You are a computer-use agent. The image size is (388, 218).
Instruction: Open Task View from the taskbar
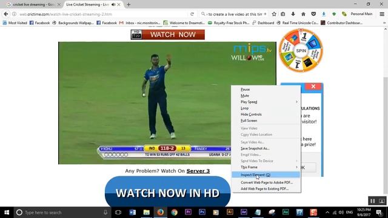pos(118,213)
